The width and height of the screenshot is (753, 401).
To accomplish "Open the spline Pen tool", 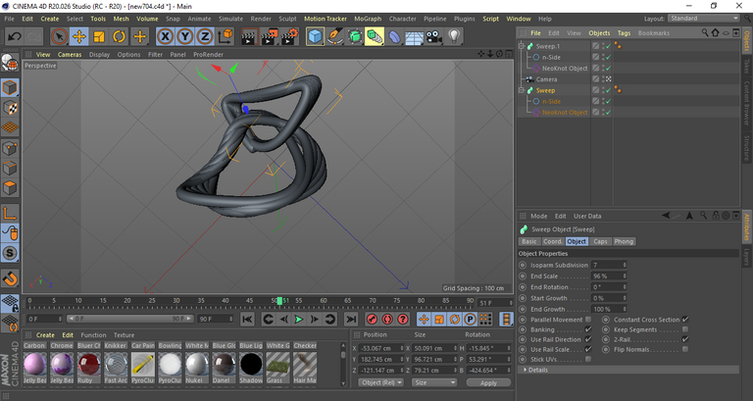I will (x=334, y=36).
